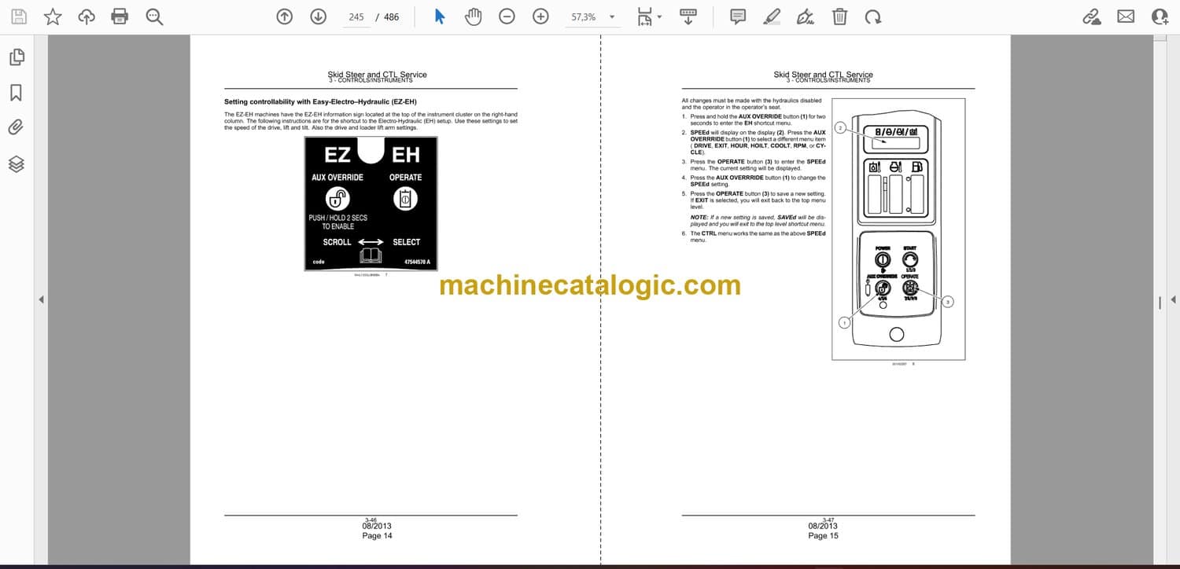Click the NOTE about SAVEd being displayed
The image size is (1180, 569).
[x=758, y=220]
